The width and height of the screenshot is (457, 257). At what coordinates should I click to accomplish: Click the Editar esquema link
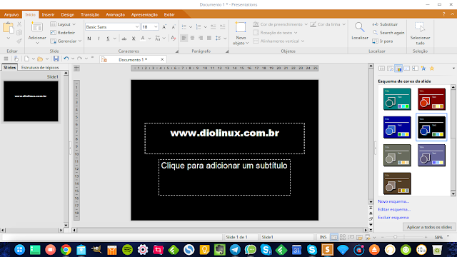[394, 209]
